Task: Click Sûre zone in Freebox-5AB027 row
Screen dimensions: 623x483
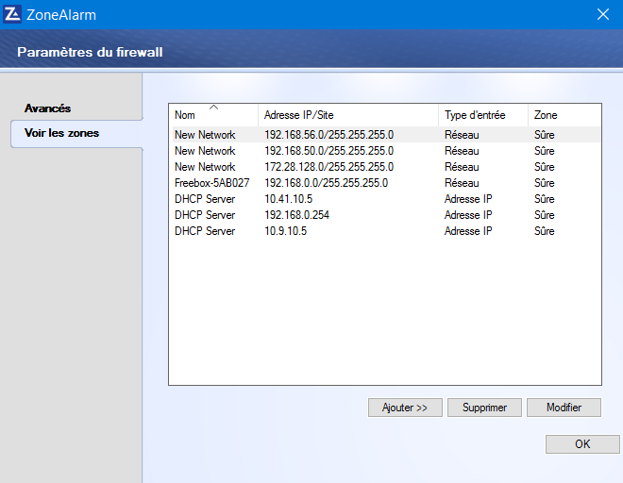Action: click(545, 183)
